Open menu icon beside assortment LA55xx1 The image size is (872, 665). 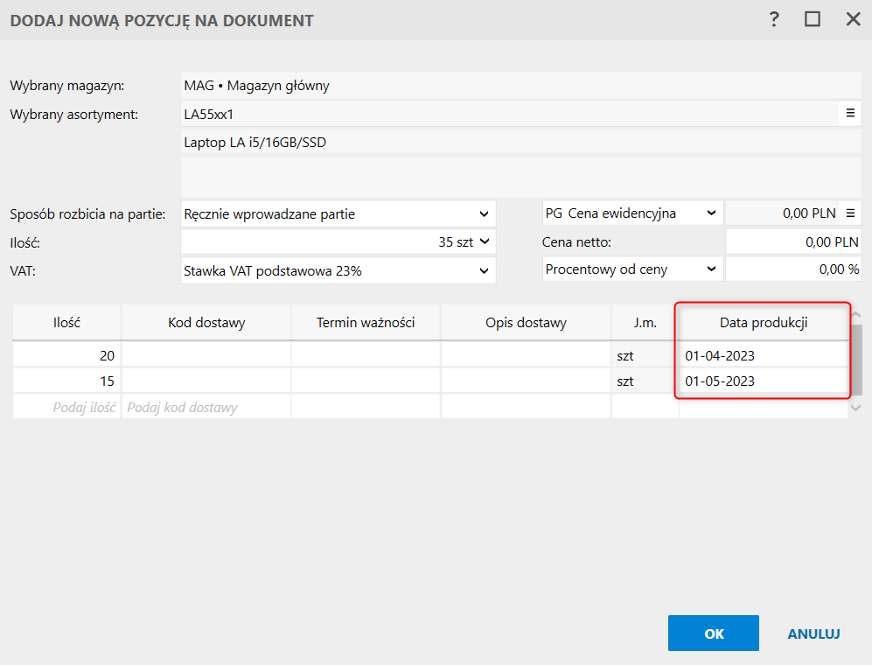point(849,113)
